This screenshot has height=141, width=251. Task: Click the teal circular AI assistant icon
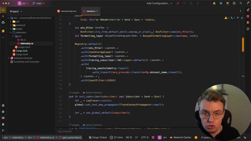[x=221, y=3]
